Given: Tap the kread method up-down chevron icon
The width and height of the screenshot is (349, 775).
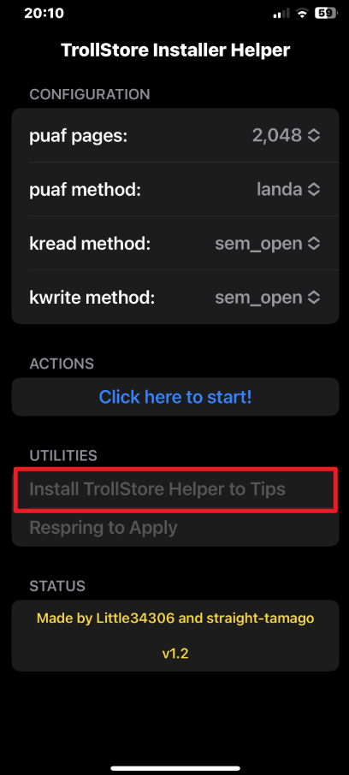Looking at the screenshot, I should click(314, 243).
